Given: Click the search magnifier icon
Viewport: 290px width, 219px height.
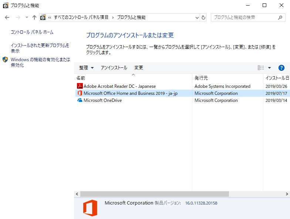Looking at the screenshot, I should (280, 17).
